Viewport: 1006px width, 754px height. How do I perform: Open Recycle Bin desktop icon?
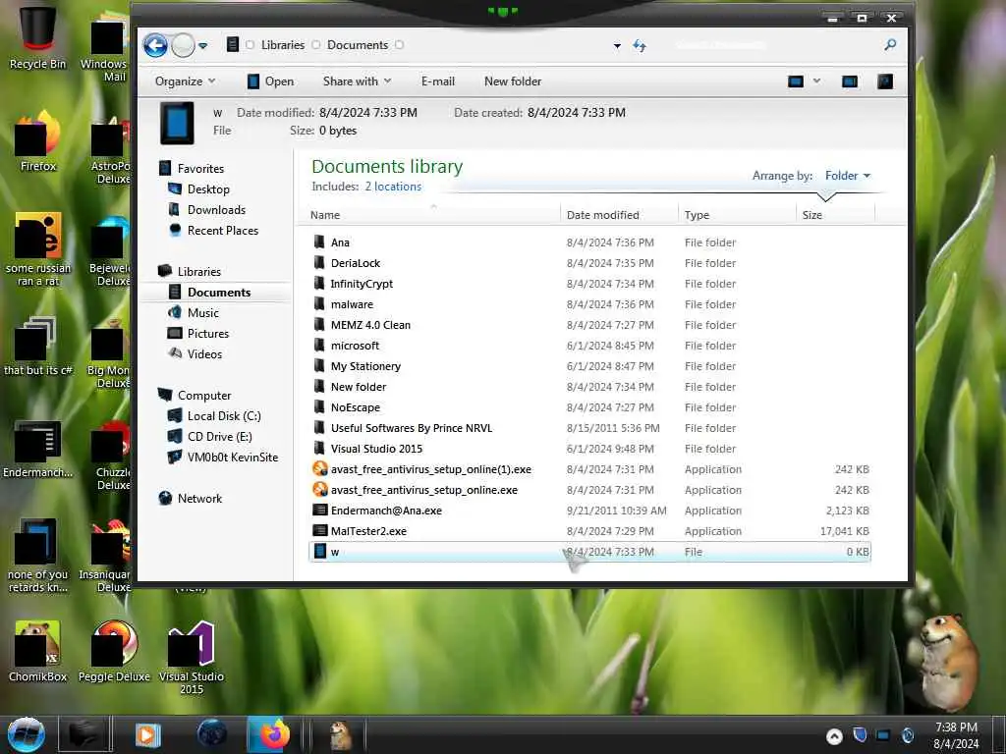37,37
